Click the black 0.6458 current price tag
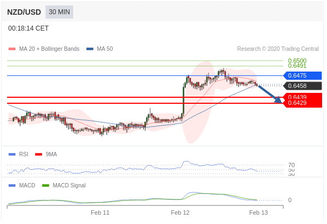327x224 pixels. point(302,86)
